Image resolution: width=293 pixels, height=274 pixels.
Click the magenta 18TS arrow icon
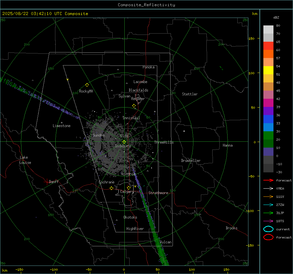268,221
